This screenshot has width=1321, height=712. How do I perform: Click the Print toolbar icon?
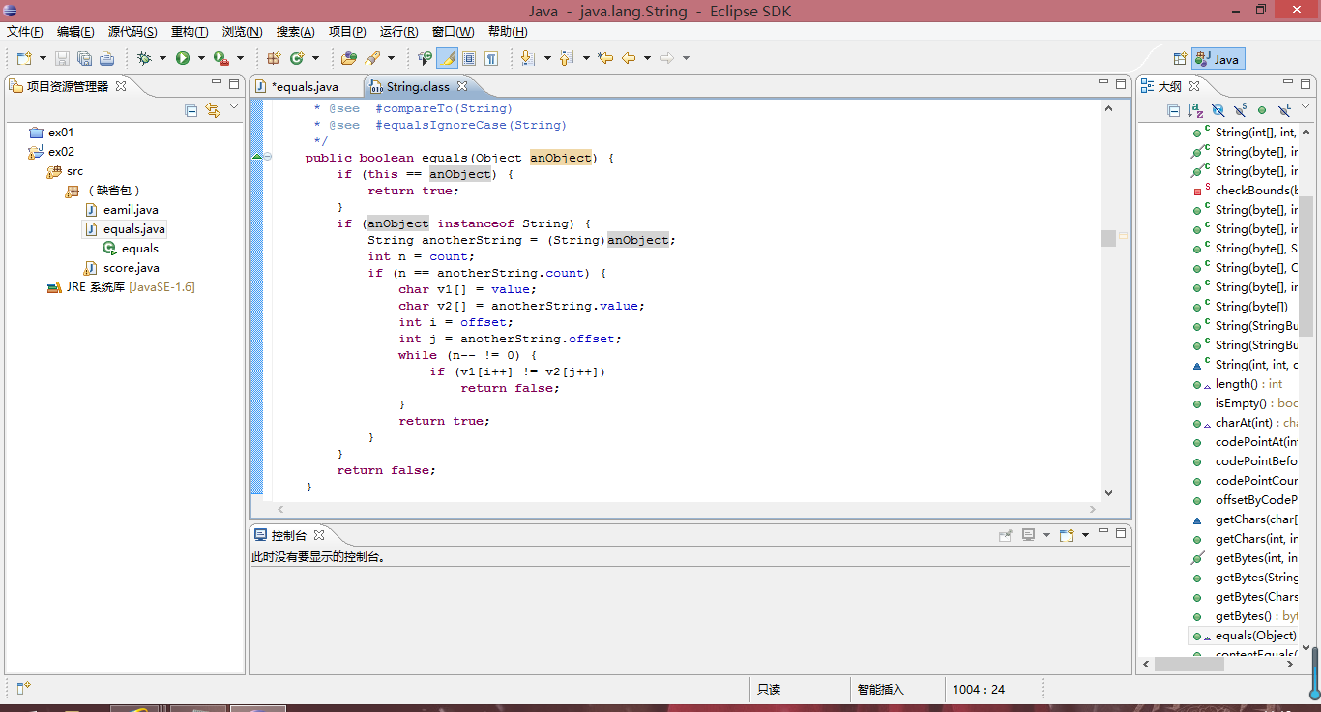tap(106, 58)
